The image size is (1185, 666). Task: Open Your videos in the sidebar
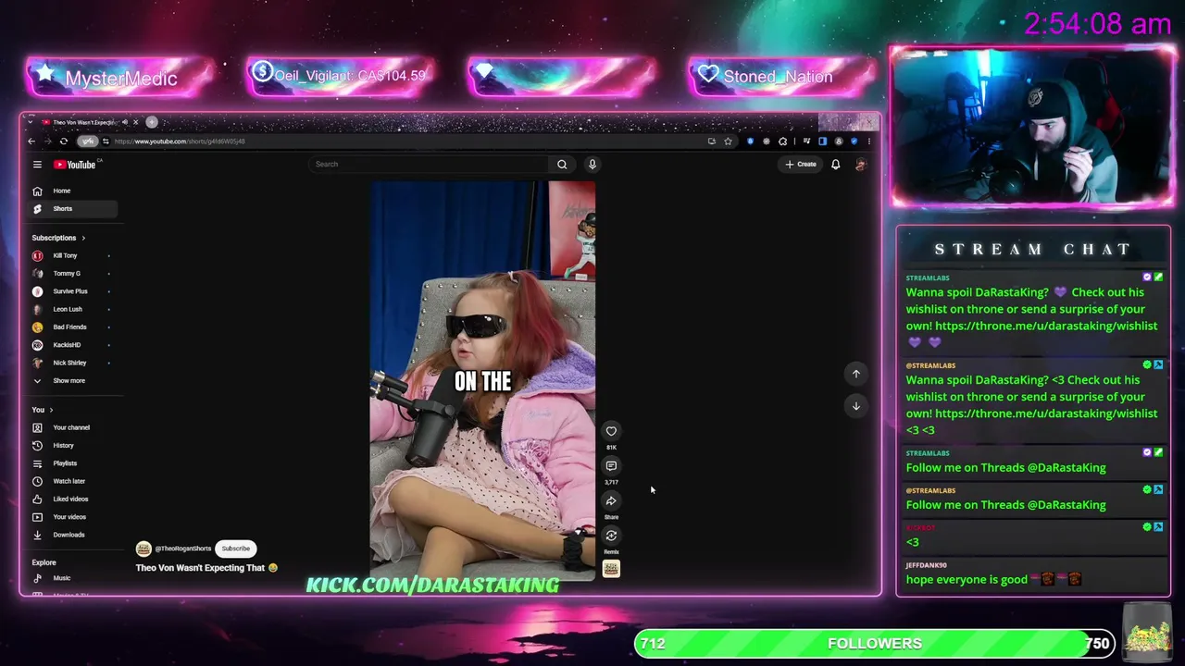[74, 517]
